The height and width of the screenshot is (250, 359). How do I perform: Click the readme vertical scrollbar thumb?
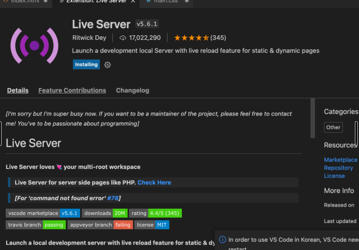click(313, 118)
